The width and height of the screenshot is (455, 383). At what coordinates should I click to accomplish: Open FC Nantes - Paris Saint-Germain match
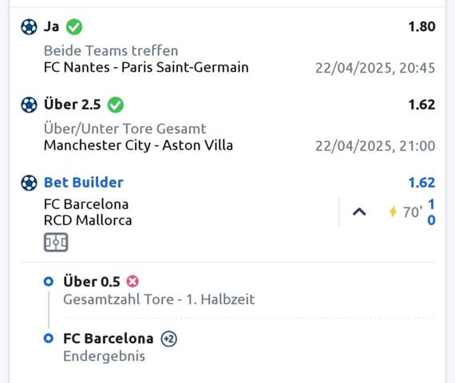click(146, 67)
